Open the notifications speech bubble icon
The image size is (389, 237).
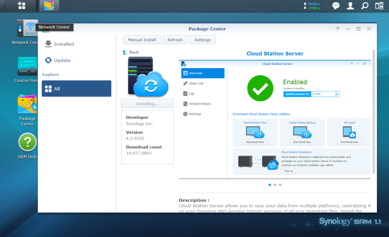point(336,6)
